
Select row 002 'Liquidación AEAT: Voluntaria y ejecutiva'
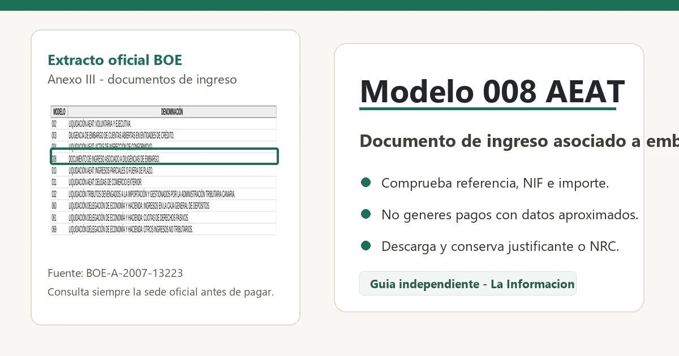click(x=164, y=123)
